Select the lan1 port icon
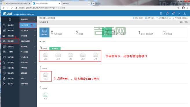 46,95
